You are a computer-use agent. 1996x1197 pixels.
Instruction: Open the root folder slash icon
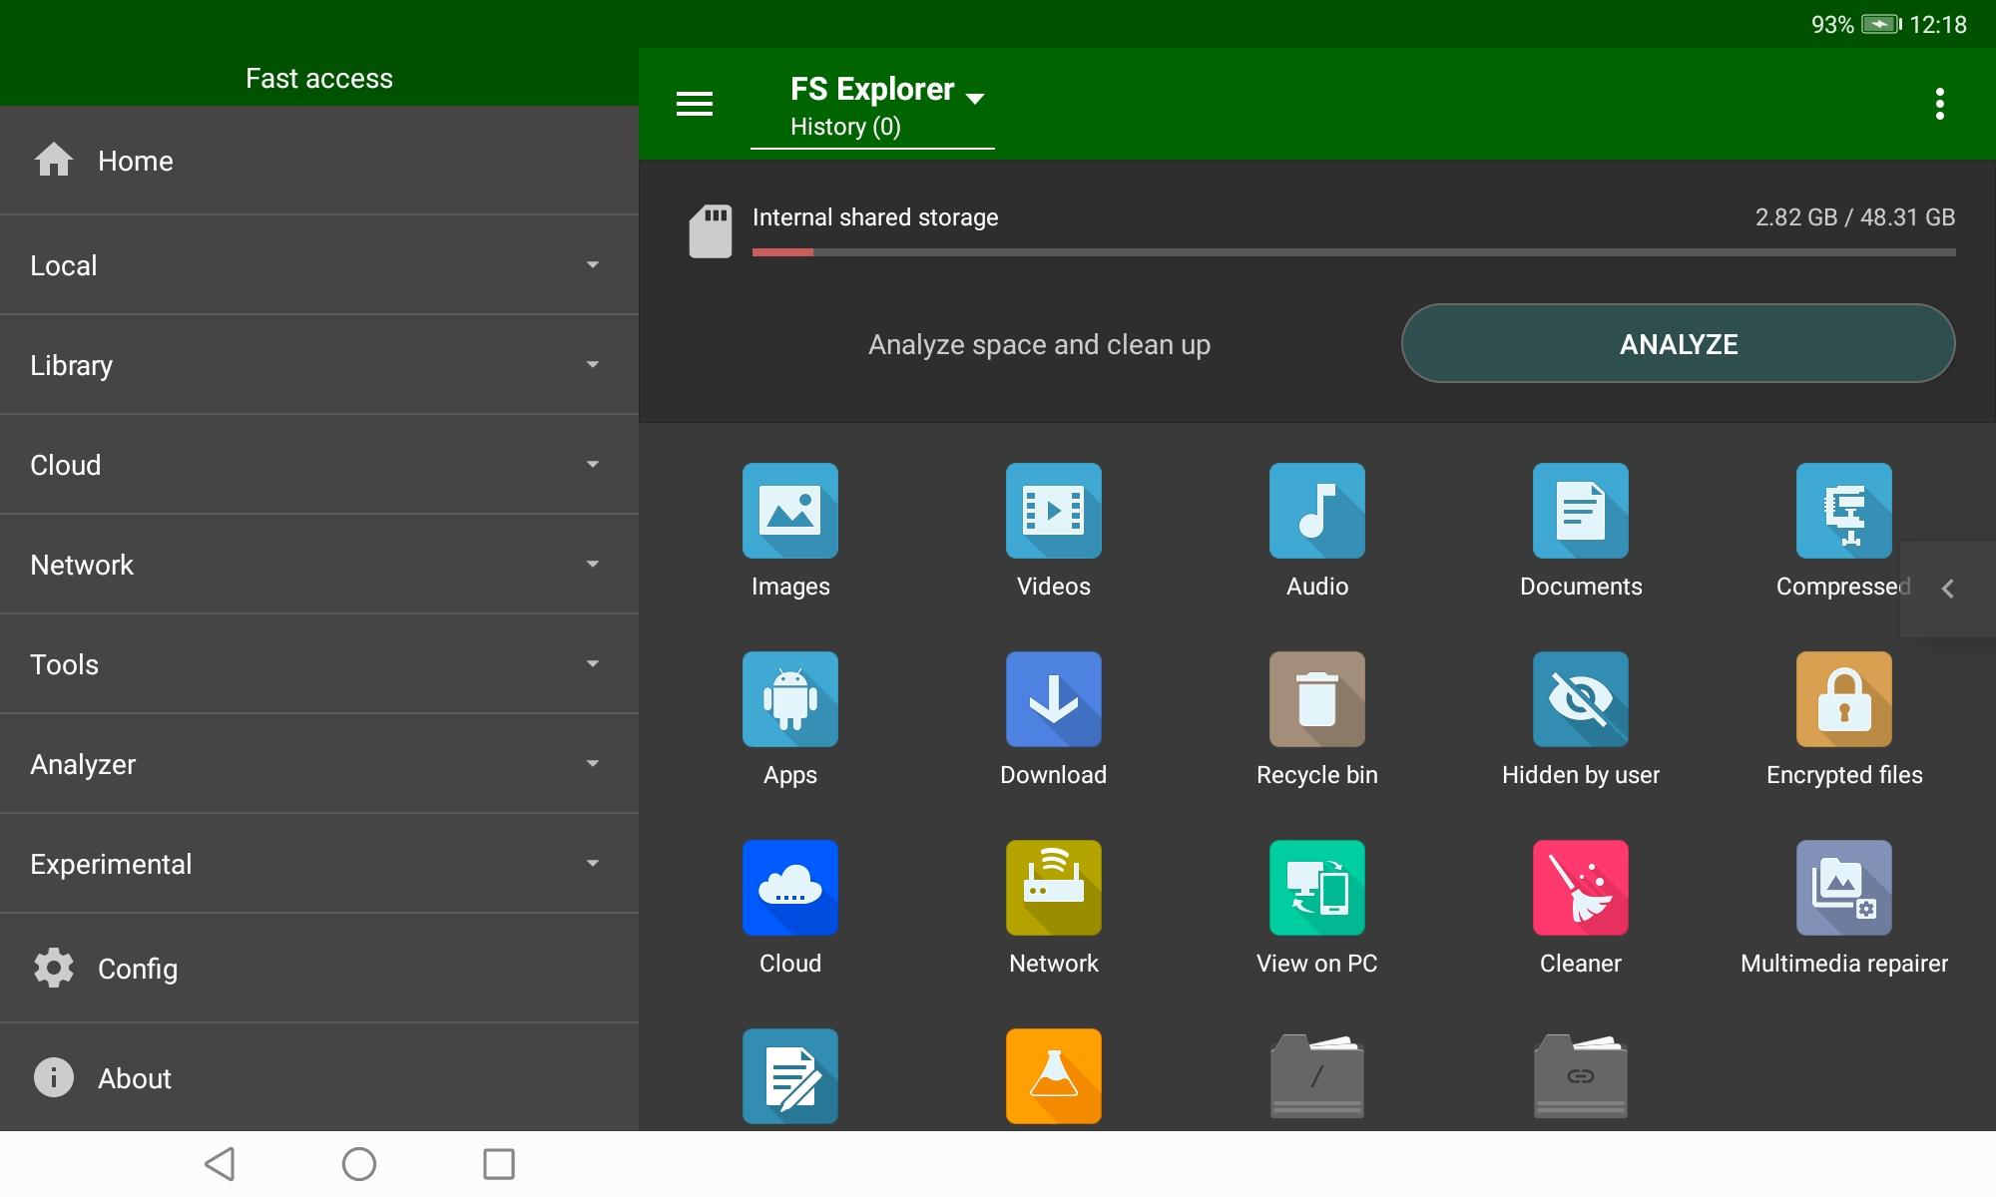(x=1316, y=1076)
